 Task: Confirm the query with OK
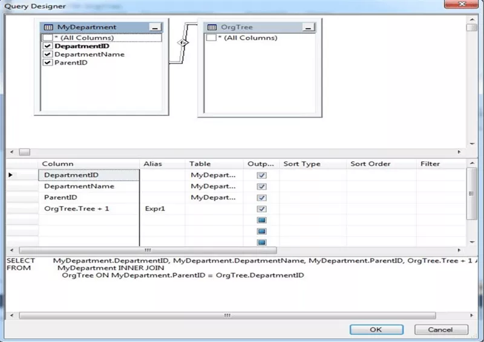pyautogui.click(x=376, y=329)
